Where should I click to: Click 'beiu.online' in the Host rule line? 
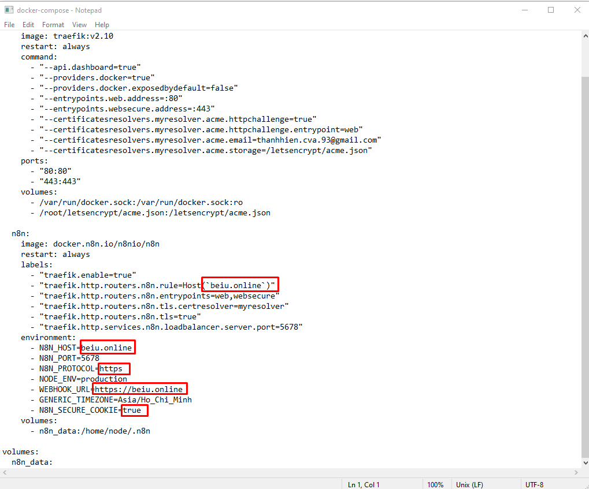point(236,286)
